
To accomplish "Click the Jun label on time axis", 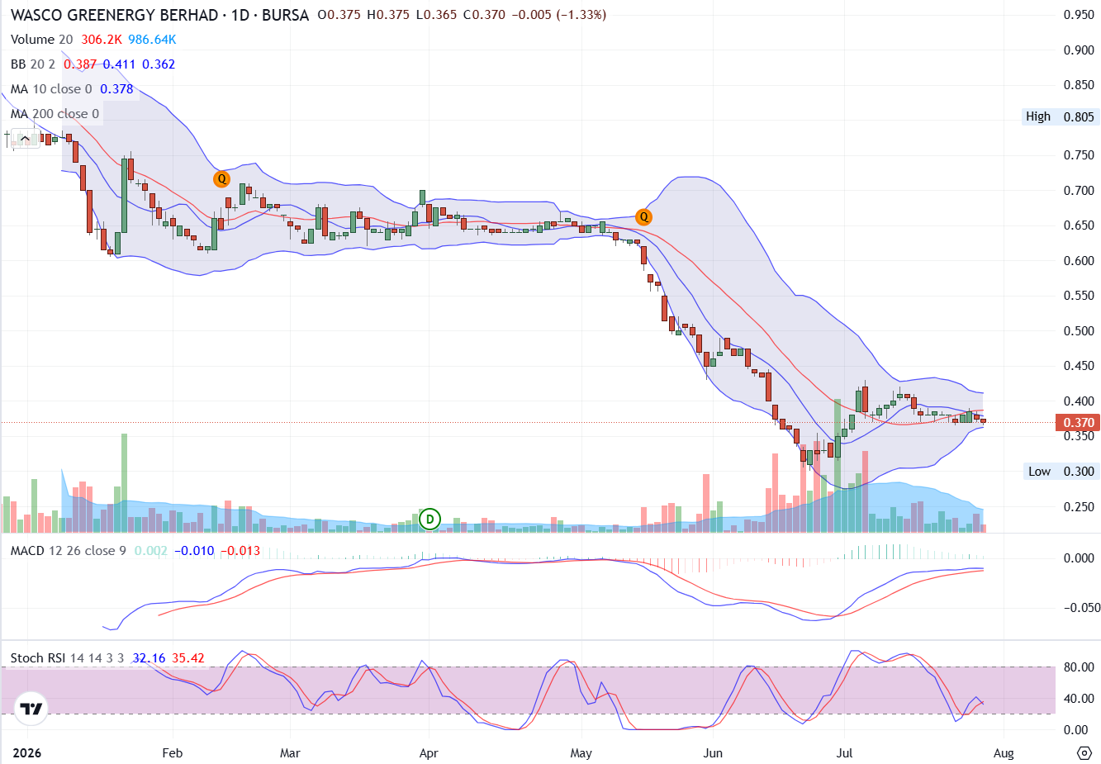I will click(713, 753).
